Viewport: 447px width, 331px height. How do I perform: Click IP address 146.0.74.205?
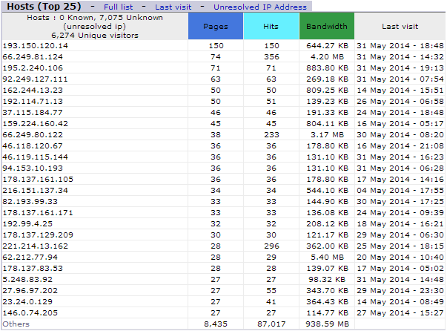coord(33,312)
